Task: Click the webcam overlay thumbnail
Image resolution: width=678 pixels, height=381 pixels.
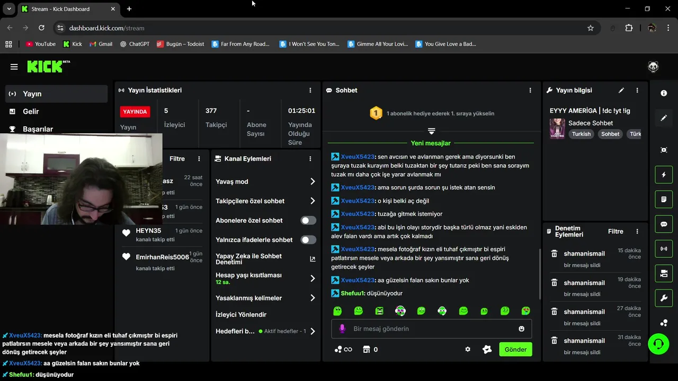Action: point(81,179)
